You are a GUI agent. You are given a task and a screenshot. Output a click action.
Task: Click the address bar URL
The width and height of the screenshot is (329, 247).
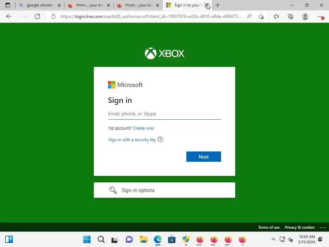(150, 16)
